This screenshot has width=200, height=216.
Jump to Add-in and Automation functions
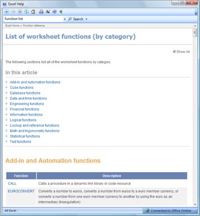click(35, 82)
